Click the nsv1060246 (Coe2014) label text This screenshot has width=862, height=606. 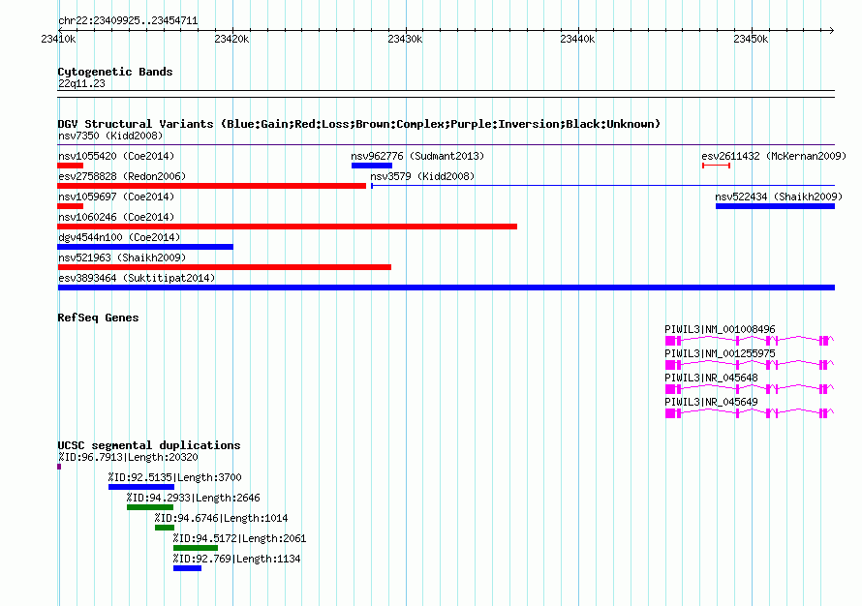coord(116,217)
